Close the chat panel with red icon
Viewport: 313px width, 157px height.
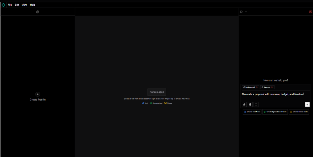pyautogui.click(x=310, y=12)
